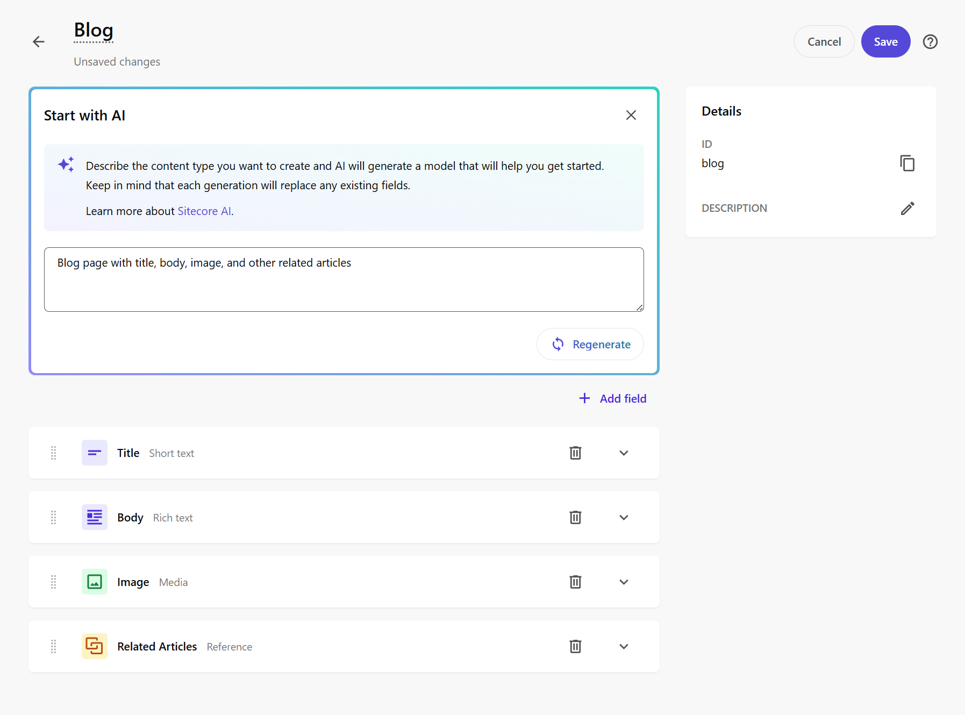Edit the description with the pencil icon

point(907,208)
